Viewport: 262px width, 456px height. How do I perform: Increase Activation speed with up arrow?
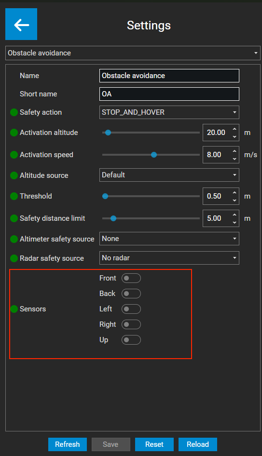point(234,151)
